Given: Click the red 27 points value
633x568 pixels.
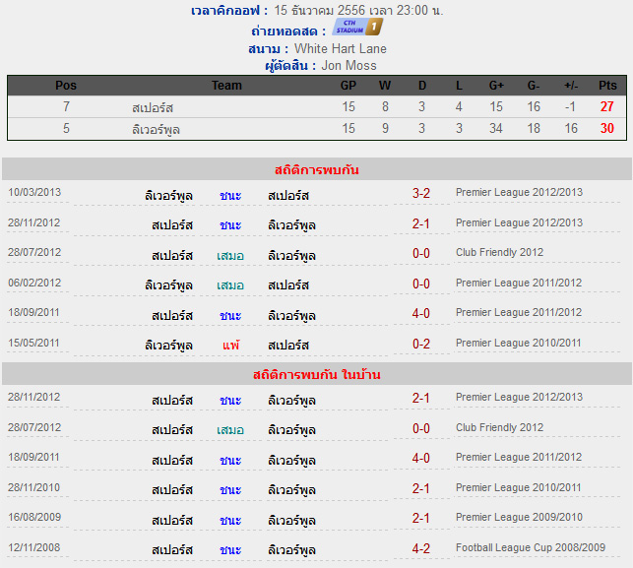Looking at the screenshot, I should click(606, 106).
